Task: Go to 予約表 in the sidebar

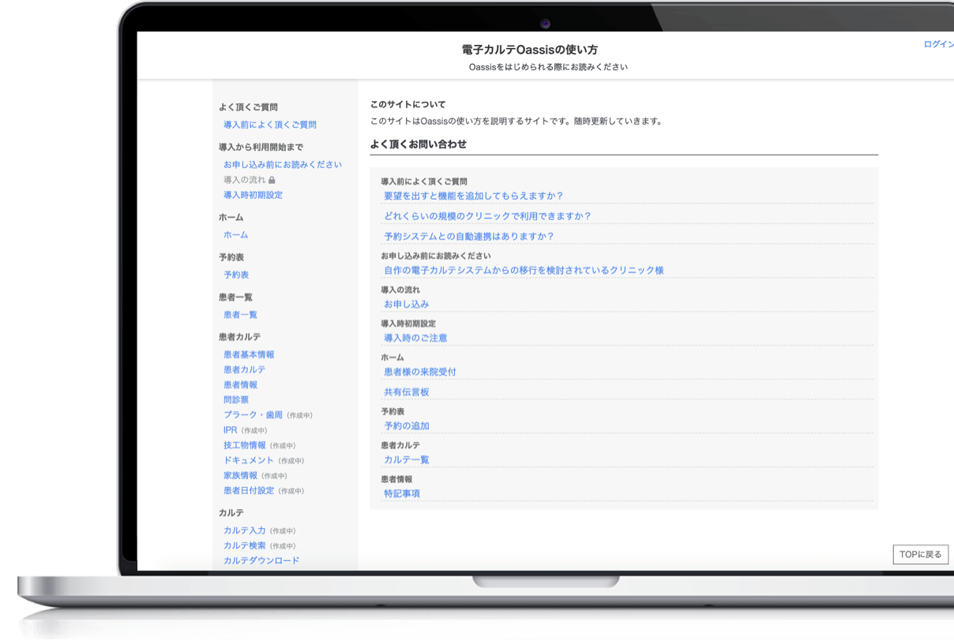Action: point(235,275)
